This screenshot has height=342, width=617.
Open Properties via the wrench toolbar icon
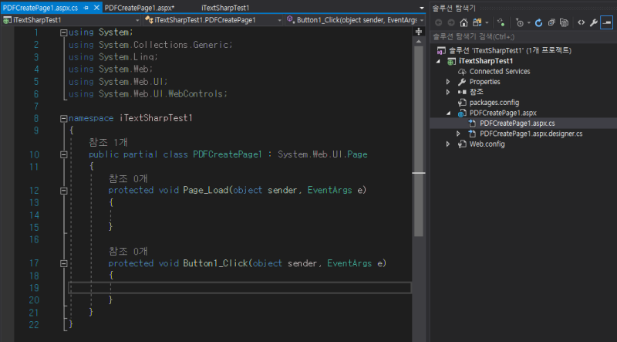pyautogui.click(x=594, y=22)
